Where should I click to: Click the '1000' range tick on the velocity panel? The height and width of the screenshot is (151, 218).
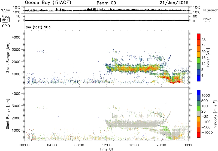coord(16,130)
